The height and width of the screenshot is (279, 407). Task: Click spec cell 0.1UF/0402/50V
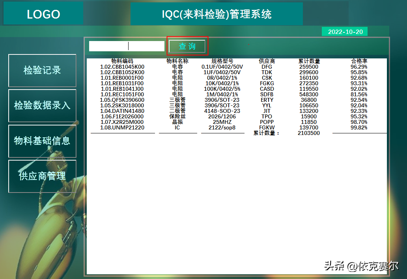point(222,67)
